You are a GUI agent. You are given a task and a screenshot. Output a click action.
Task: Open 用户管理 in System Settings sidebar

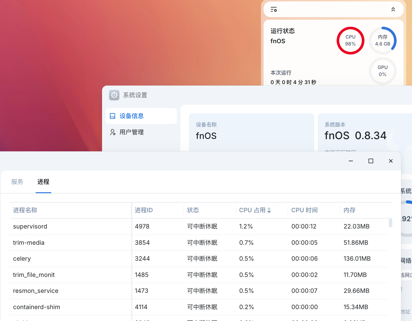tap(141, 132)
